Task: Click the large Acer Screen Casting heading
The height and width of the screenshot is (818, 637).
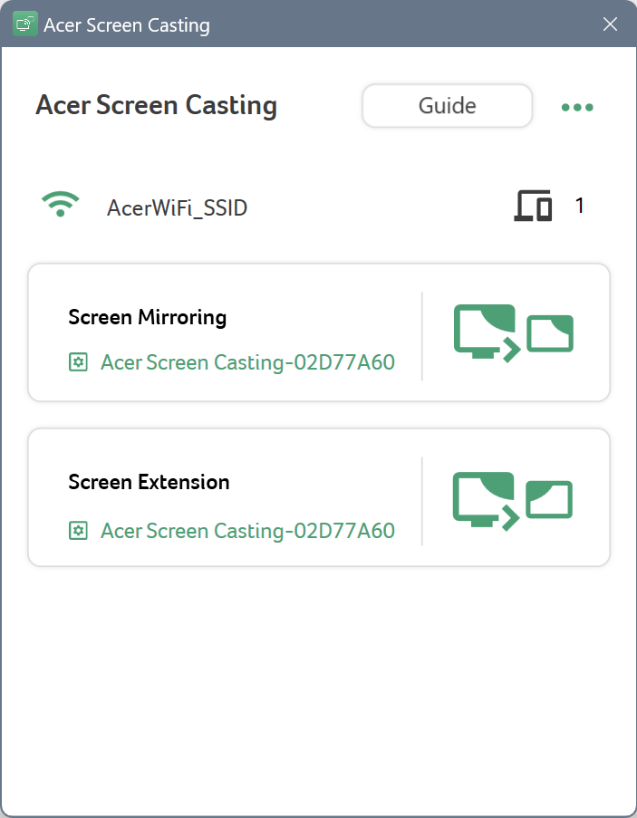Action: click(x=156, y=105)
